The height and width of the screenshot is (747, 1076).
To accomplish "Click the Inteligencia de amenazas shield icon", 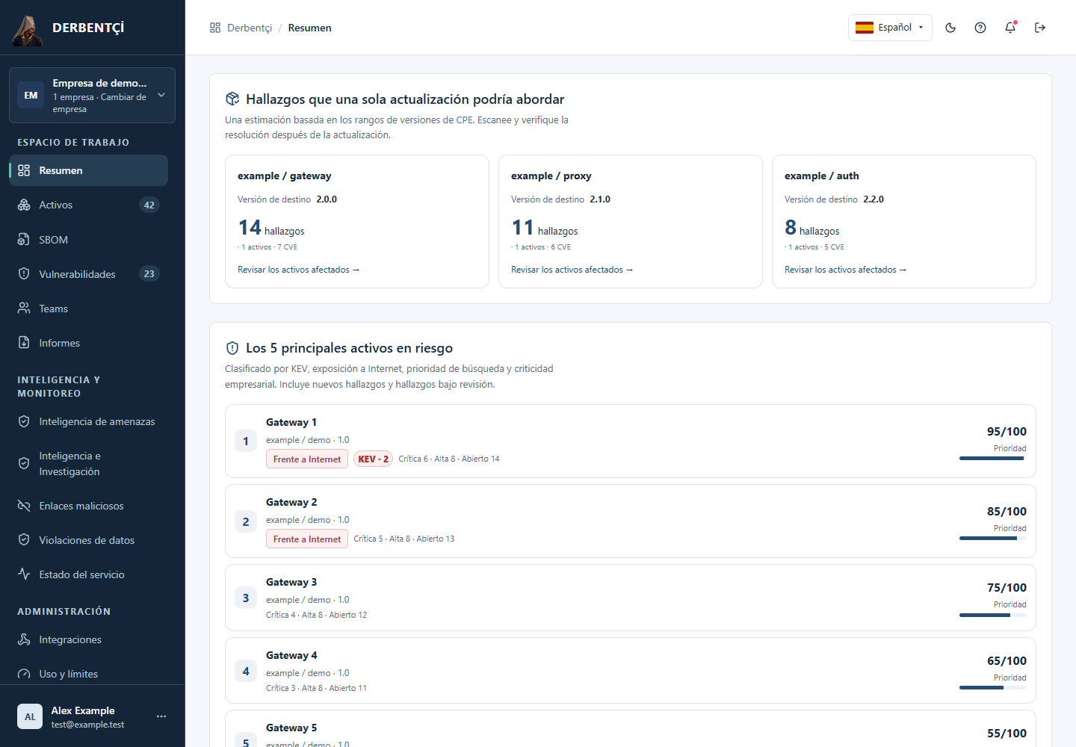I will click(x=24, y=421).
